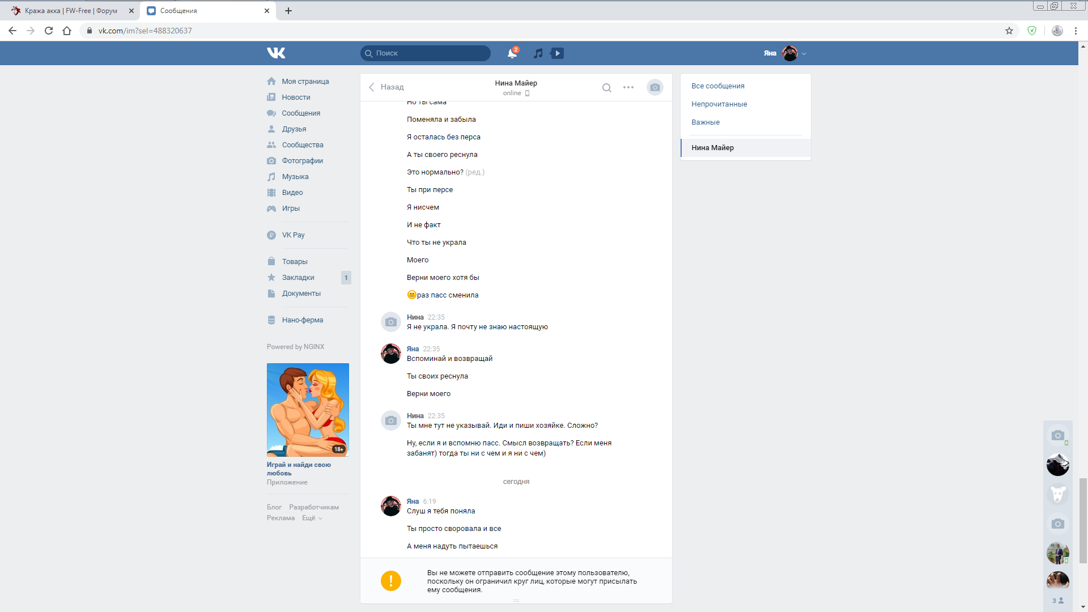This screenshot has width=1088, height=612.
Task: Search within the conversation magnifier icon
Action: pyautogui.click(x=606, y=87)
